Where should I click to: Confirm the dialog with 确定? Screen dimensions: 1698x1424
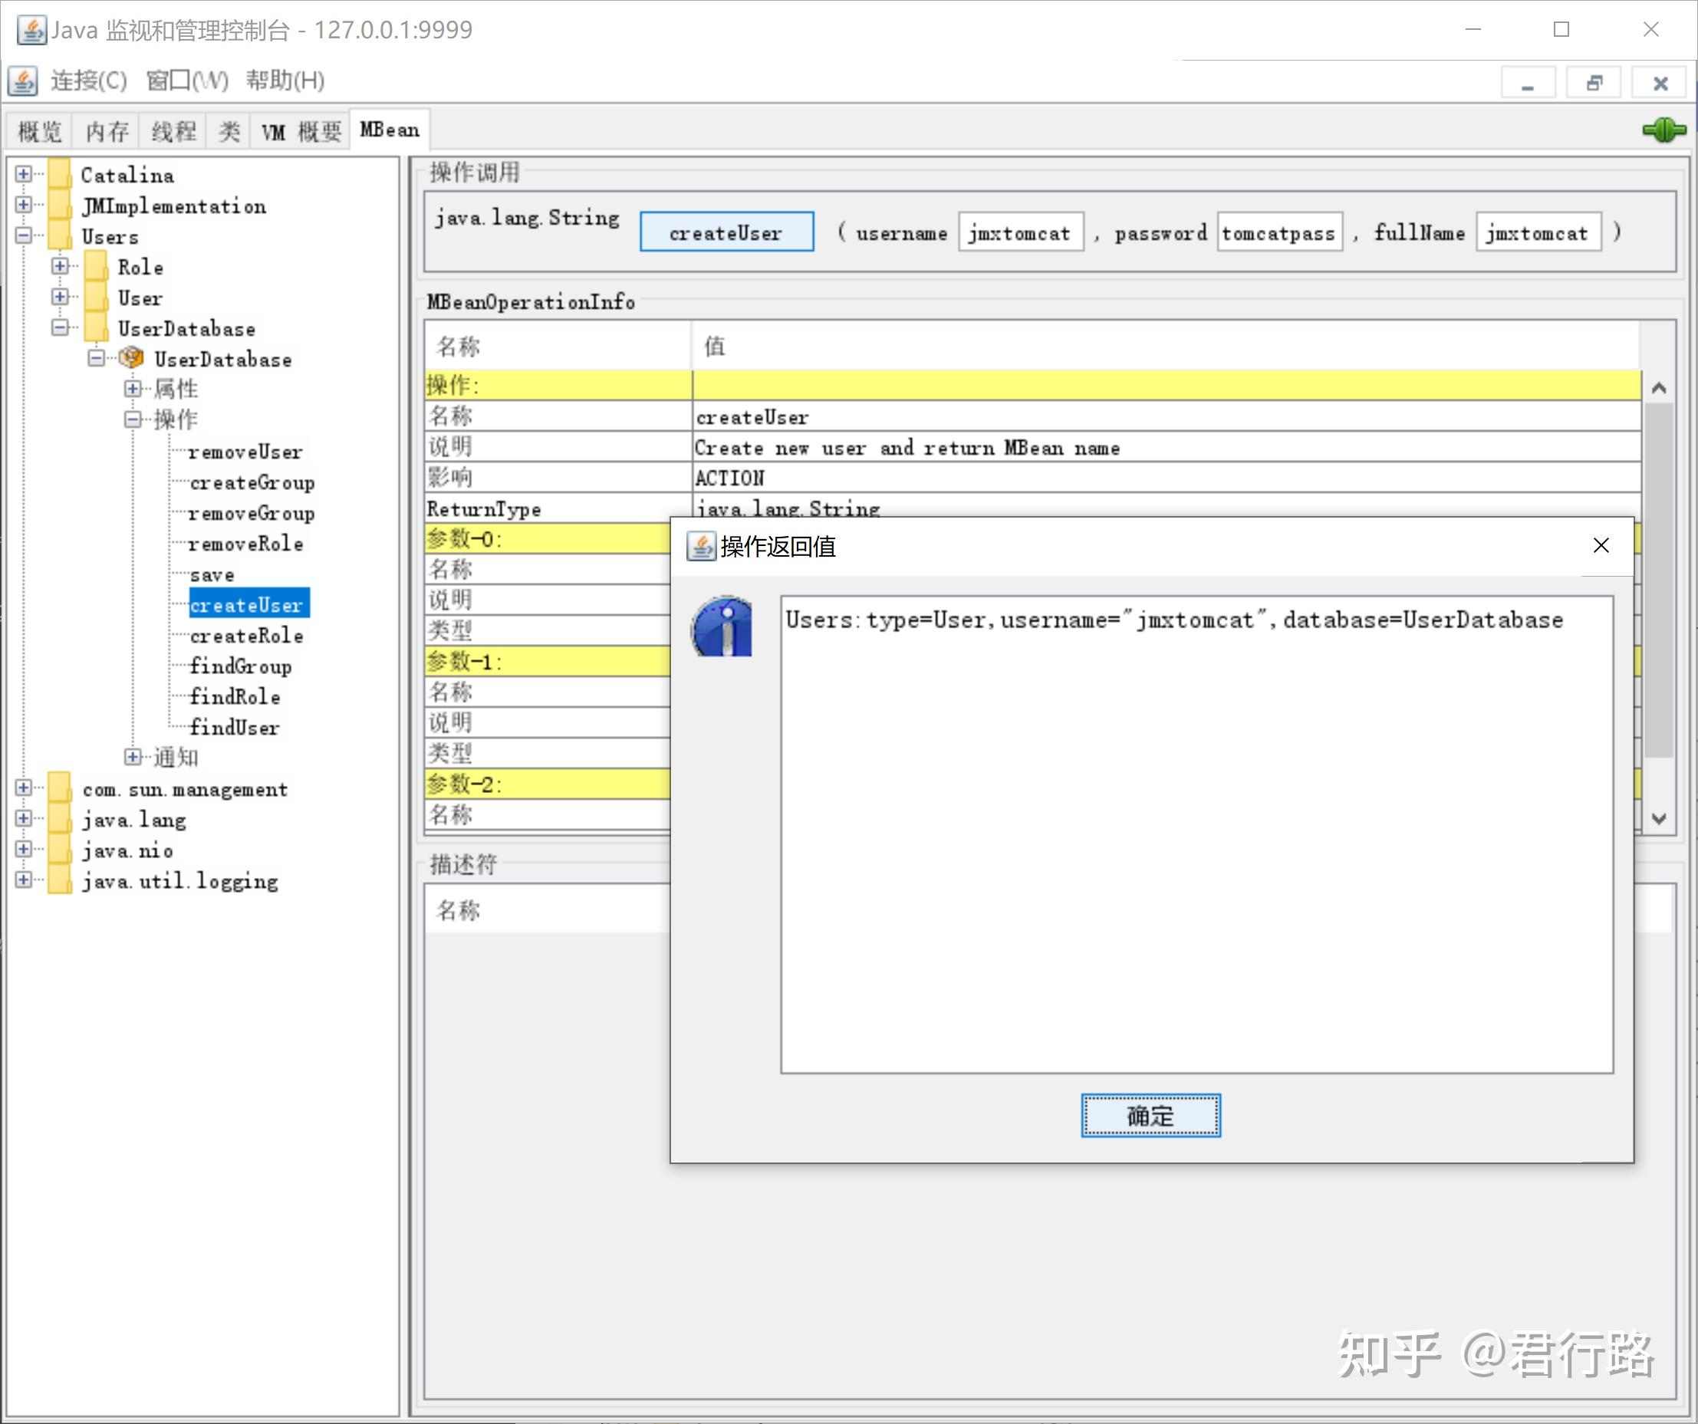(1150, 1117)
